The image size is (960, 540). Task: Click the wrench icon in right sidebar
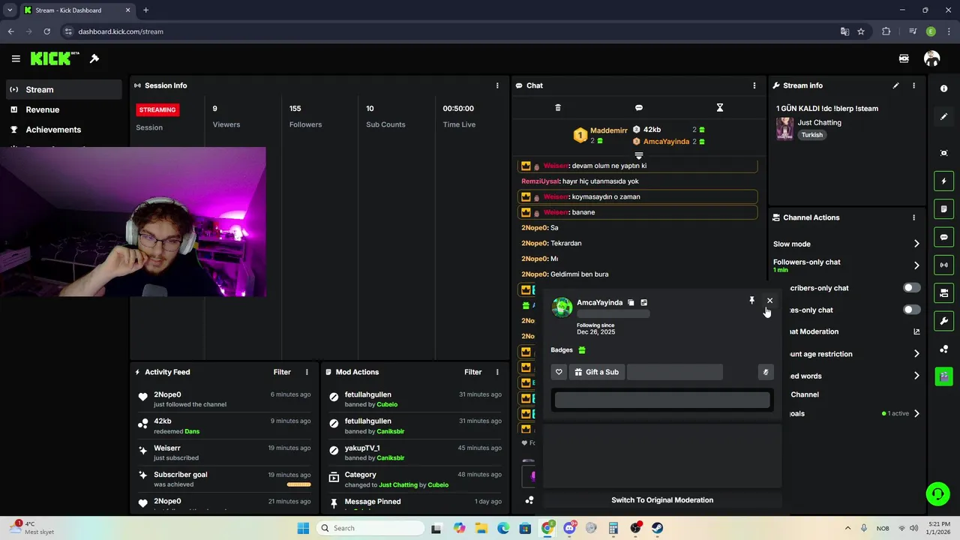[x=943, y=321]
